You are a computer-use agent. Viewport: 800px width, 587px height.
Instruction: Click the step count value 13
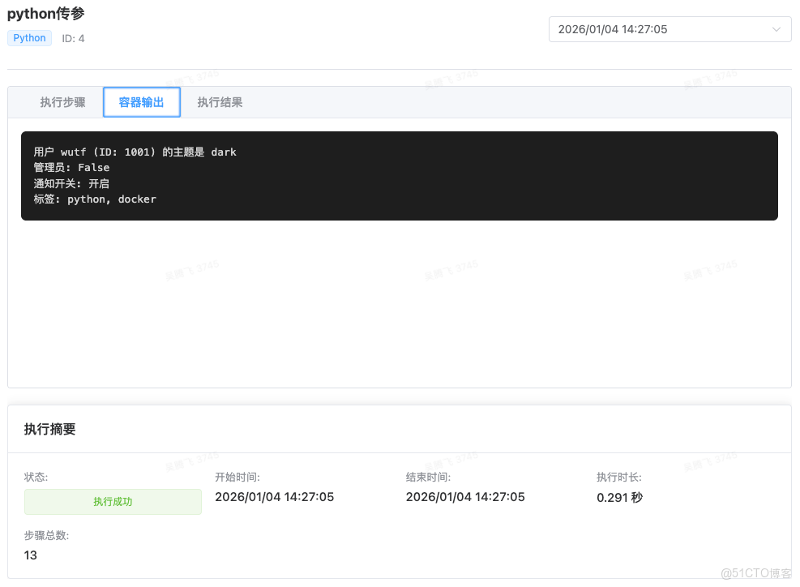point(31,555)
